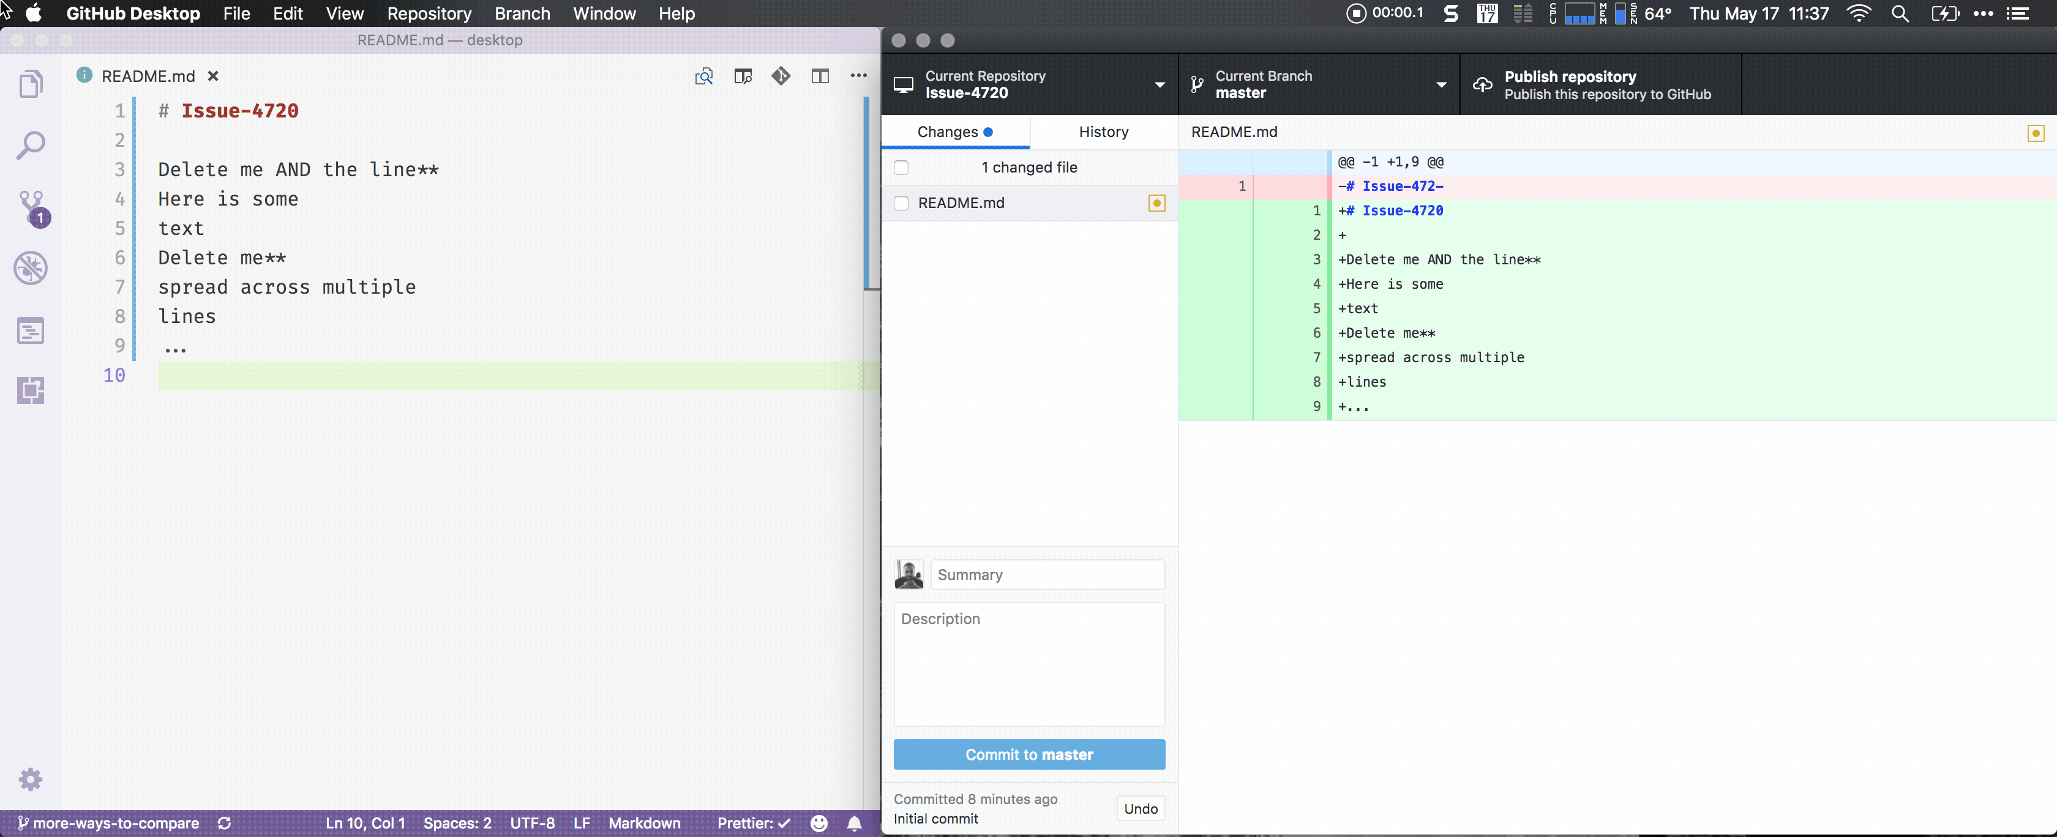
Task: Open the Extensions view in sidebar
Action: pos(31,390)
